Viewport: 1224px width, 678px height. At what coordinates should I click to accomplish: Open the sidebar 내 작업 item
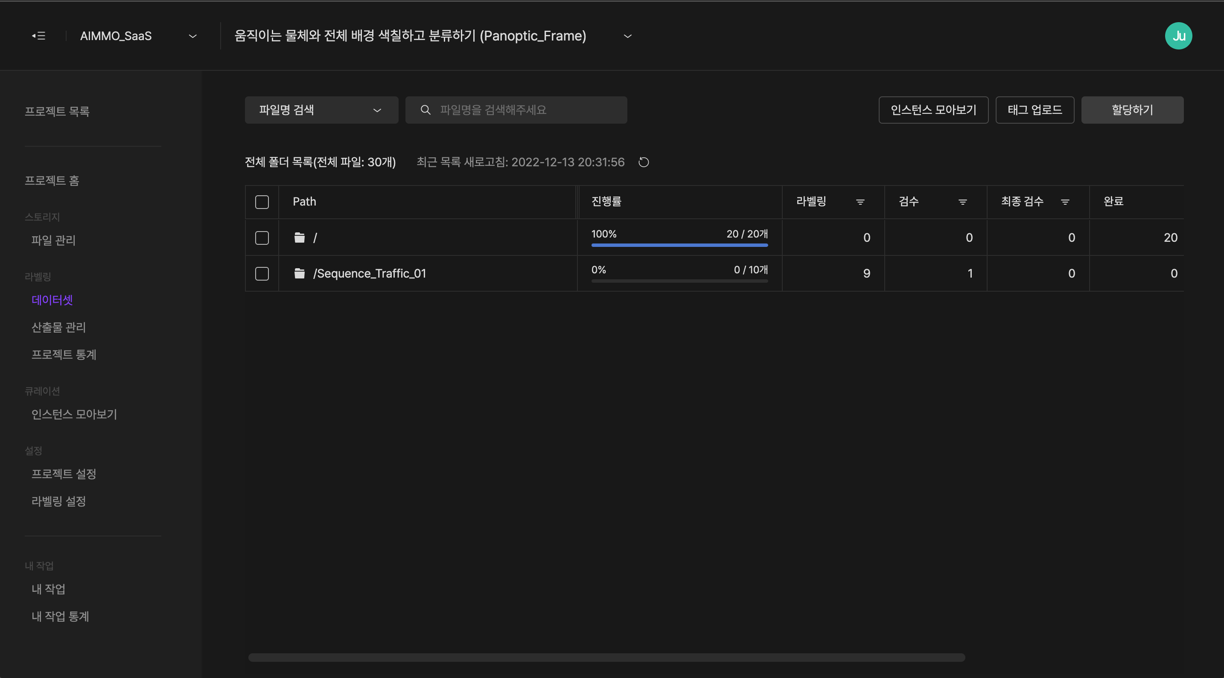49,589
